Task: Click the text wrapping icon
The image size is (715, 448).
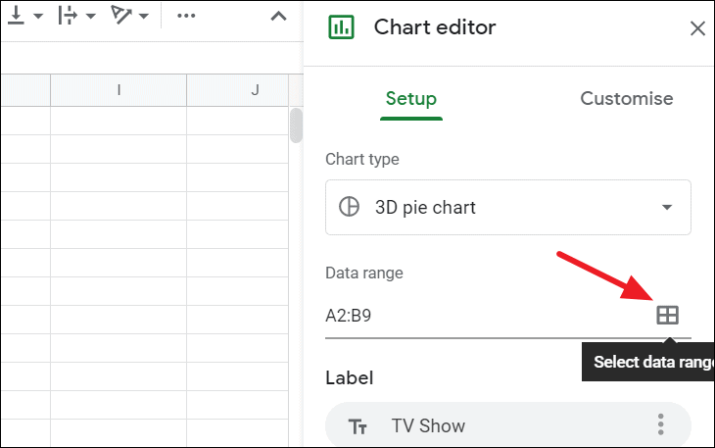Action: click(67, 17)
